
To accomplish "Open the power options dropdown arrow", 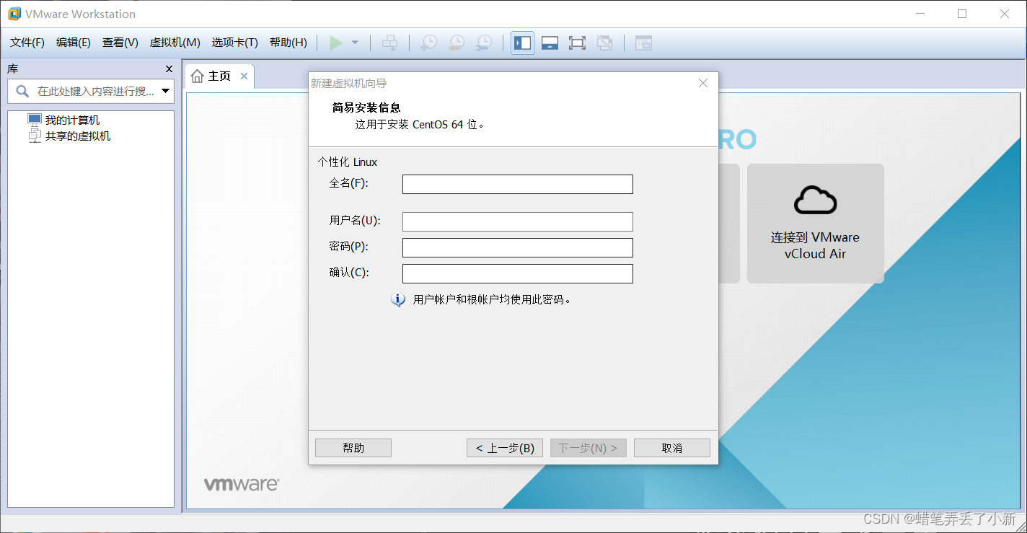I will (355, 43).
